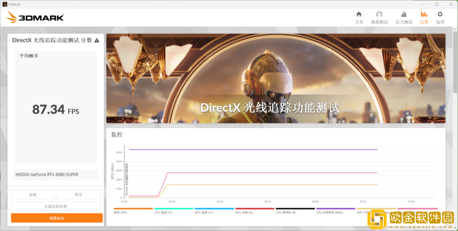Toggle the GPU 温度 legend series
Viewport: 458px width, 231px height.
pos(214,210)
